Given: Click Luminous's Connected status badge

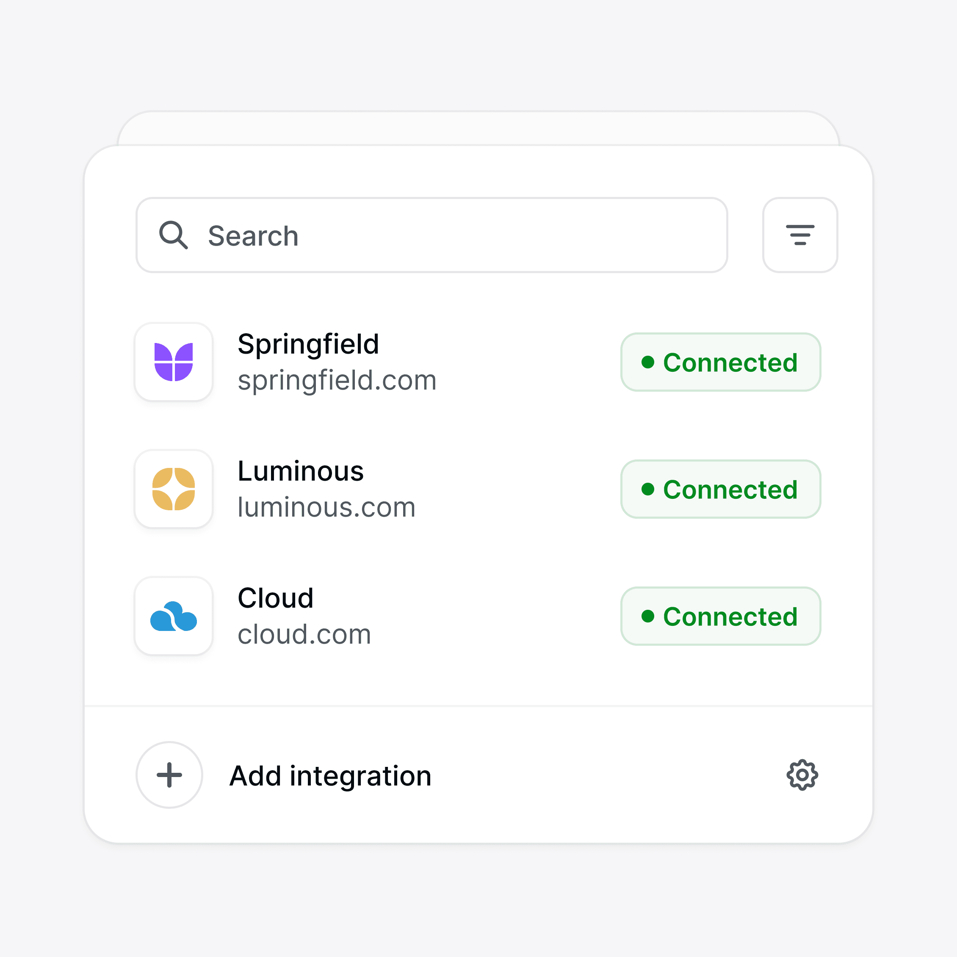Looking at the screenshot, I should coord(720,490).
